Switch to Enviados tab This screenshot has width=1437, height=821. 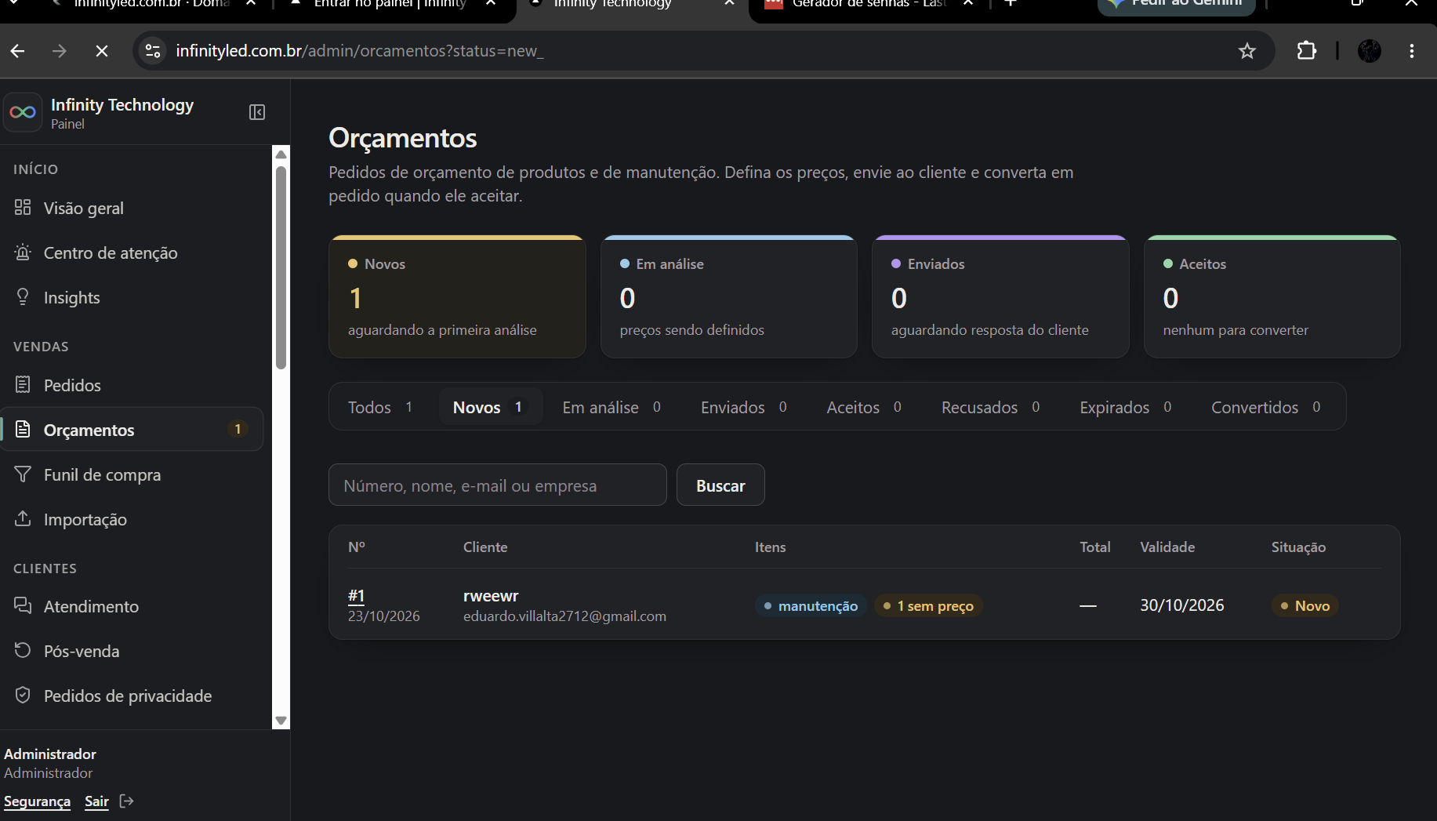pyautogui.click(x=744, y=407)
